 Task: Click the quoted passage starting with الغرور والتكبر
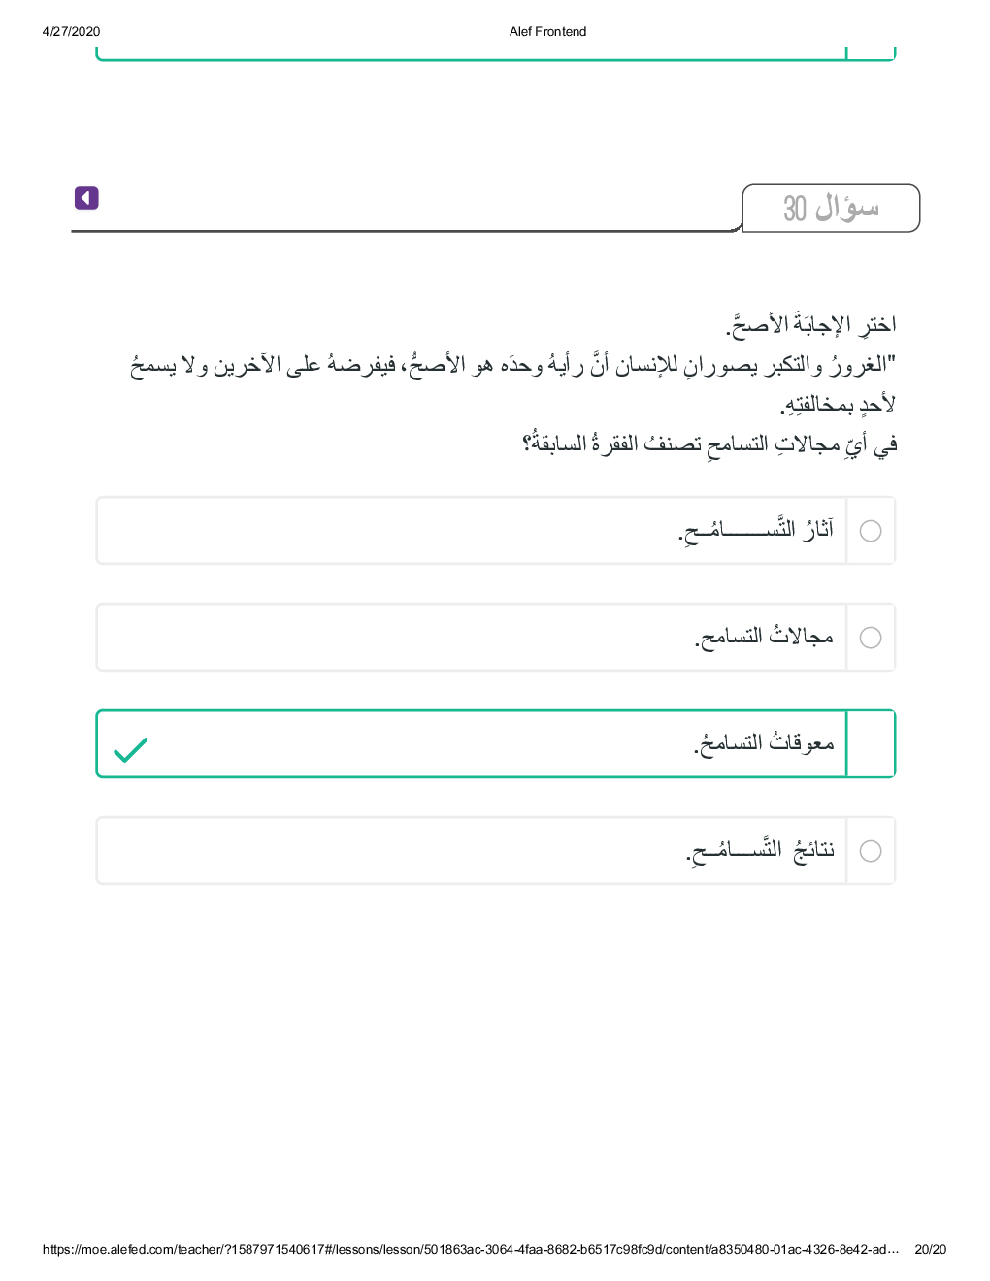point(512,365)
